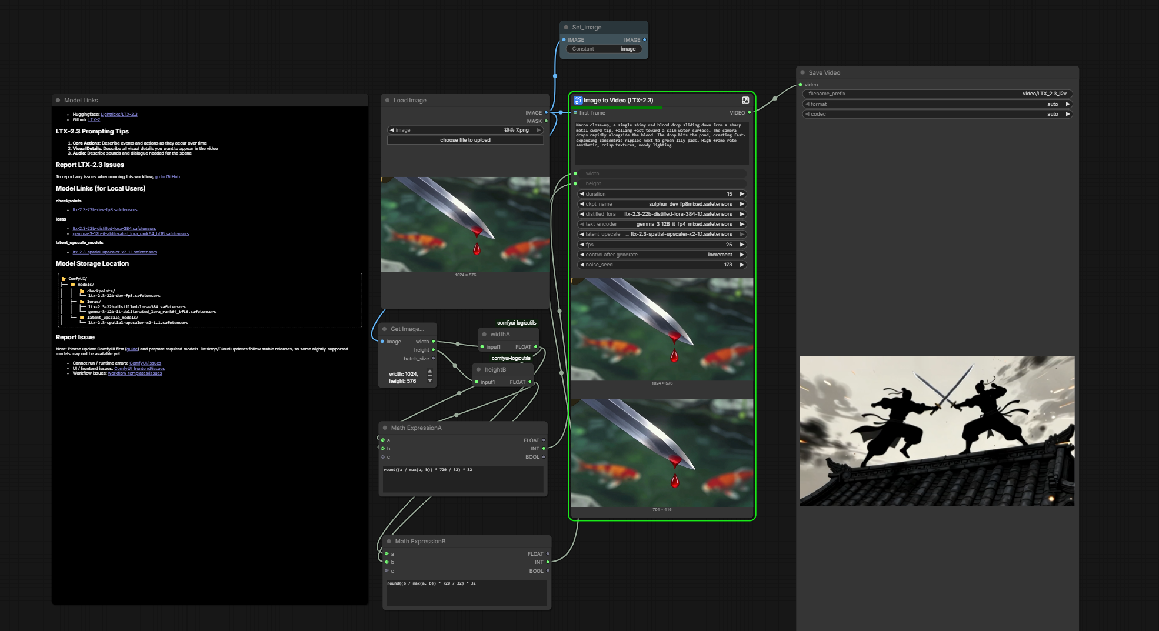Click the blue workflow icon on Image to Video title
Viewport: 1159px width, 631px height.
click(578, 100)
